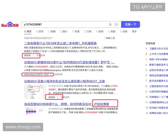168x134 pixels.
Task: Click 搜狐网 source under 百度小程序 result
Action: (x=52, y=97)
